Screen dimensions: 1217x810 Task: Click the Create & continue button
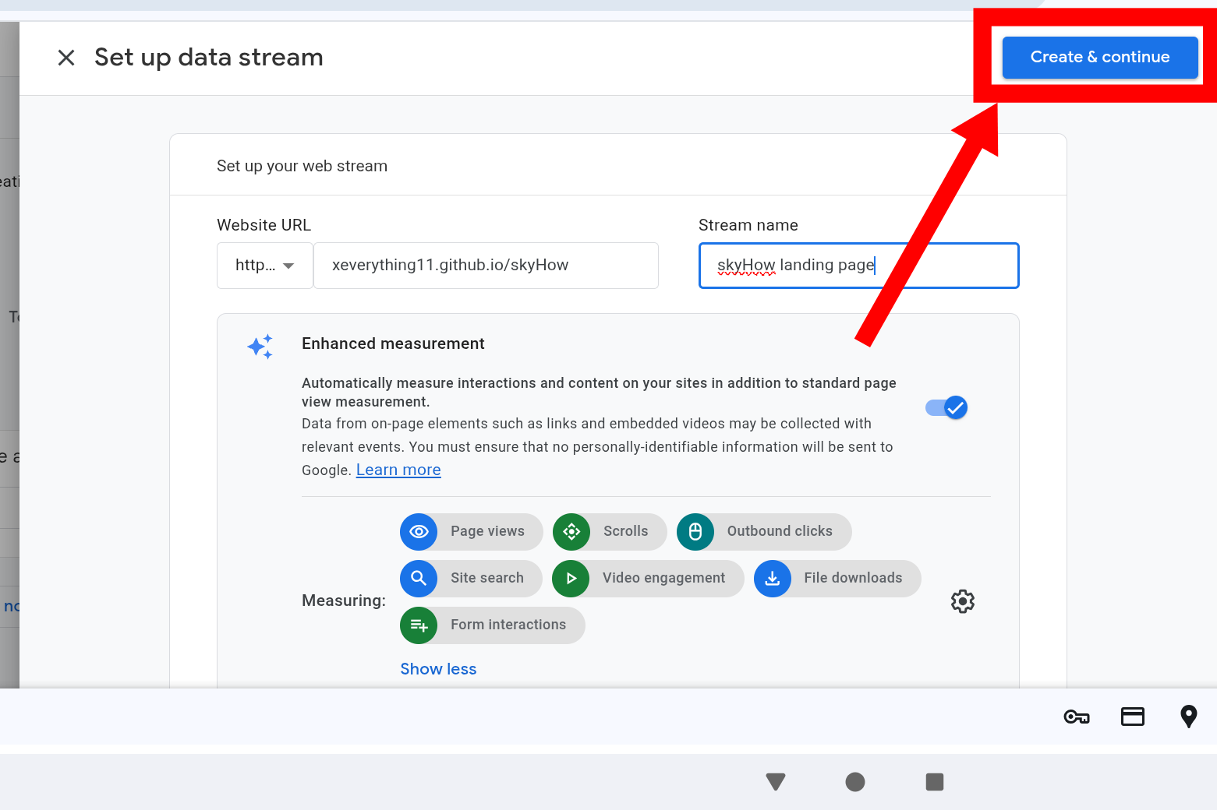(x=1099, y=58)
